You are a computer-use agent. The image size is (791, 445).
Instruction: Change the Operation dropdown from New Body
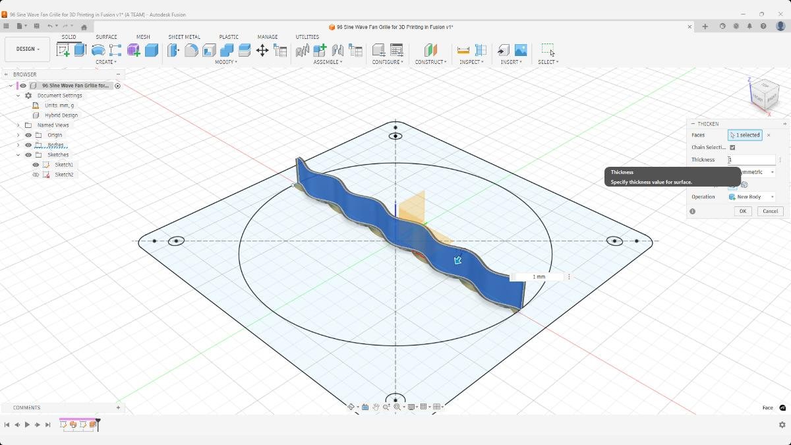coord(772,196)
